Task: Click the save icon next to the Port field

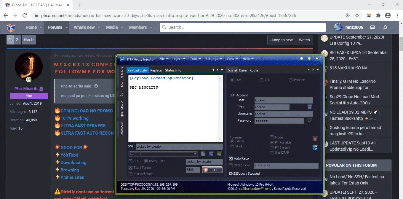Action: tap(310, 107)
